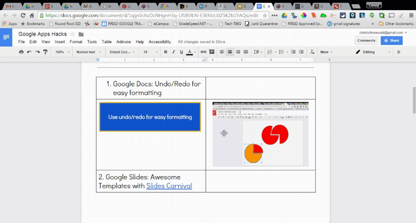Open the File menu
The width and height of the screenshot is (416, 223).
click(21, 42)
